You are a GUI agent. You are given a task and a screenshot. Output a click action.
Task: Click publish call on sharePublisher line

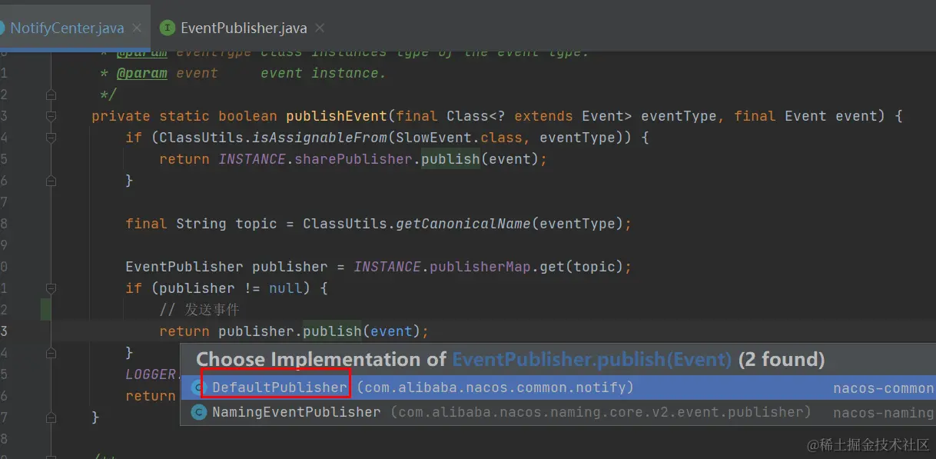450,159
